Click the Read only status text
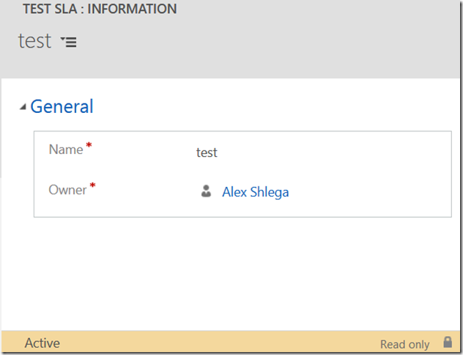Viewport: 463px width, 355px height. point(404,344)
